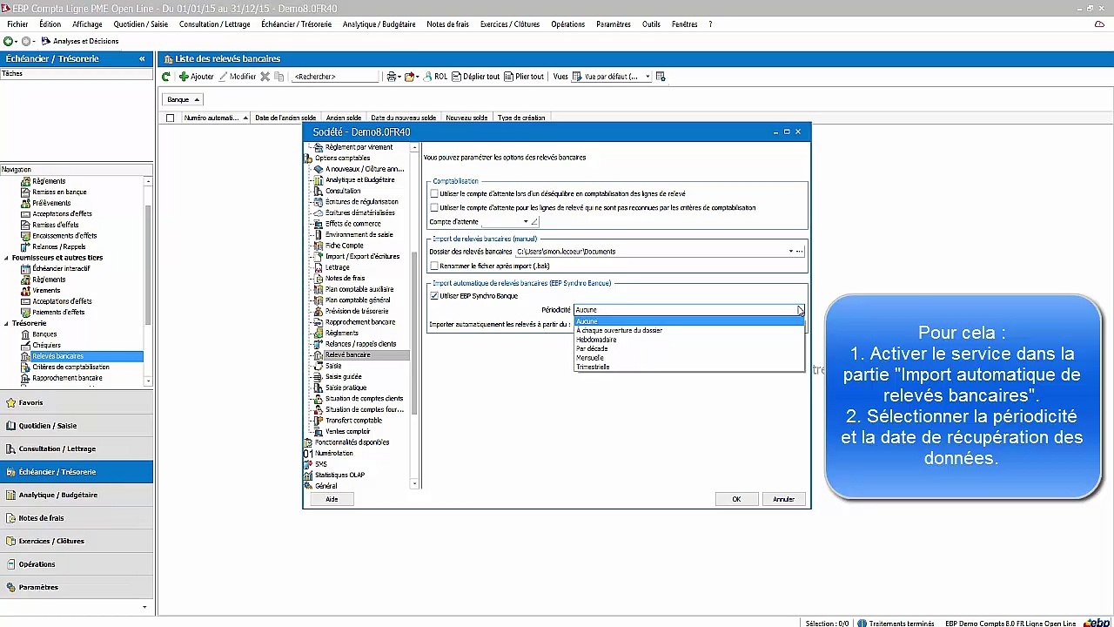The image size is (1114, 627).
Task: Choose À chaque ouverture du dossier option
Action: click(x=689, y=330)
